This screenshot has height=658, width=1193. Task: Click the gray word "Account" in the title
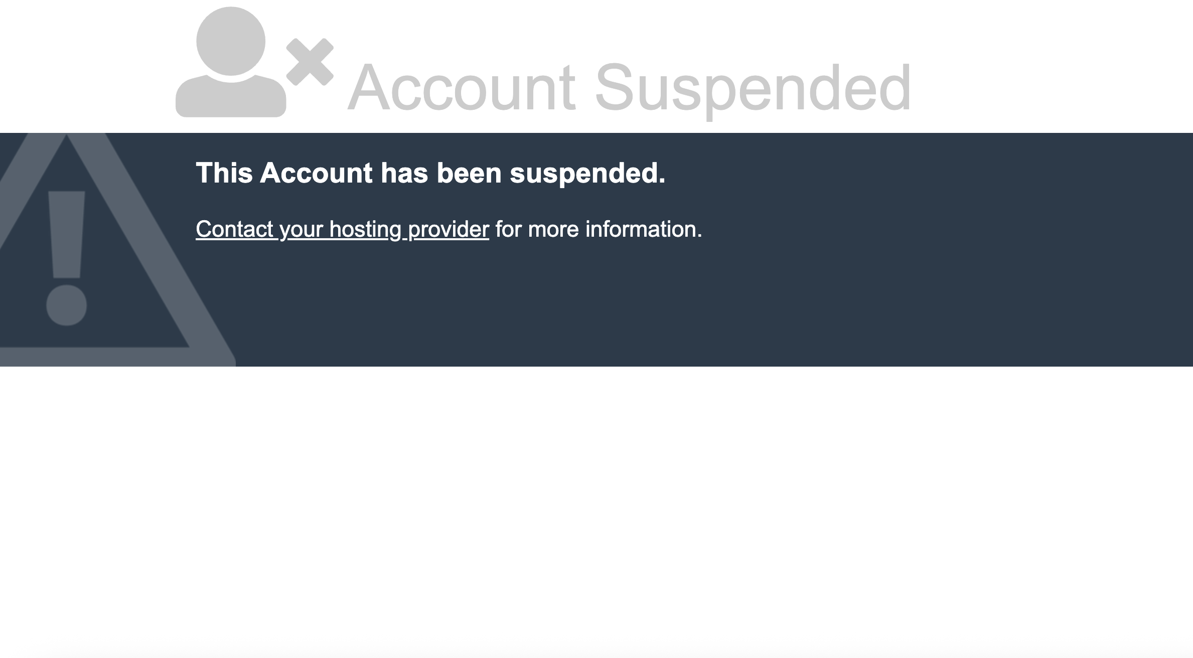pyautogui.click(x=462, y=88)
